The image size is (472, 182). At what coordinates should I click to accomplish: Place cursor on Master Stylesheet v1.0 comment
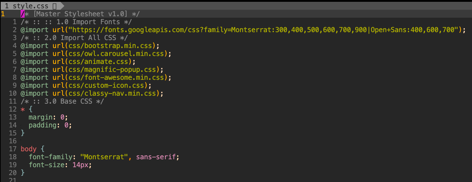click(80, 14)
